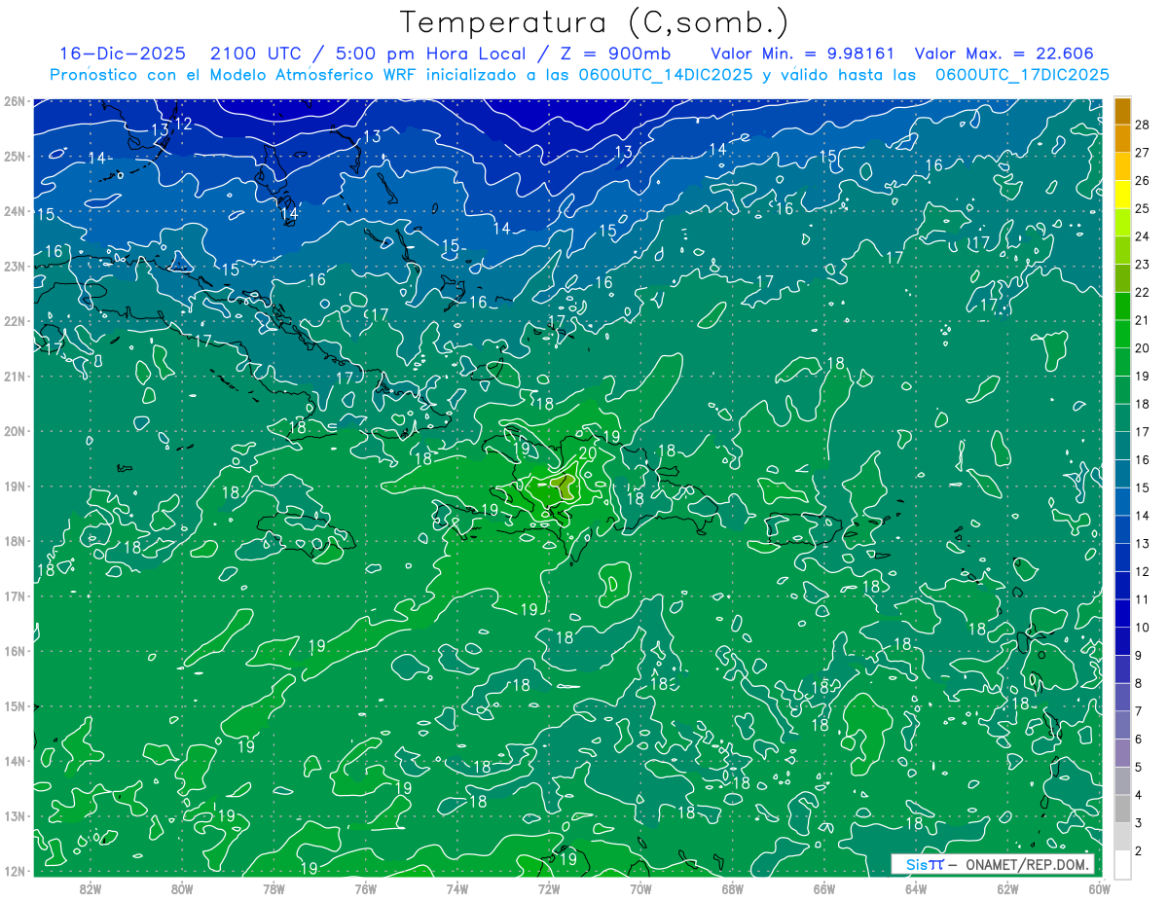Click the color scale label '28'
This screenshot has width=1168, height=902.
tap(1142, 125)
